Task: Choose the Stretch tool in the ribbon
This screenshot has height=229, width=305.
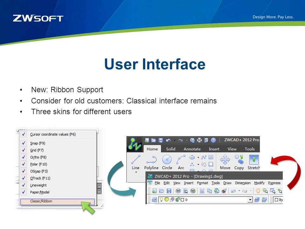Action: (254, 162)
